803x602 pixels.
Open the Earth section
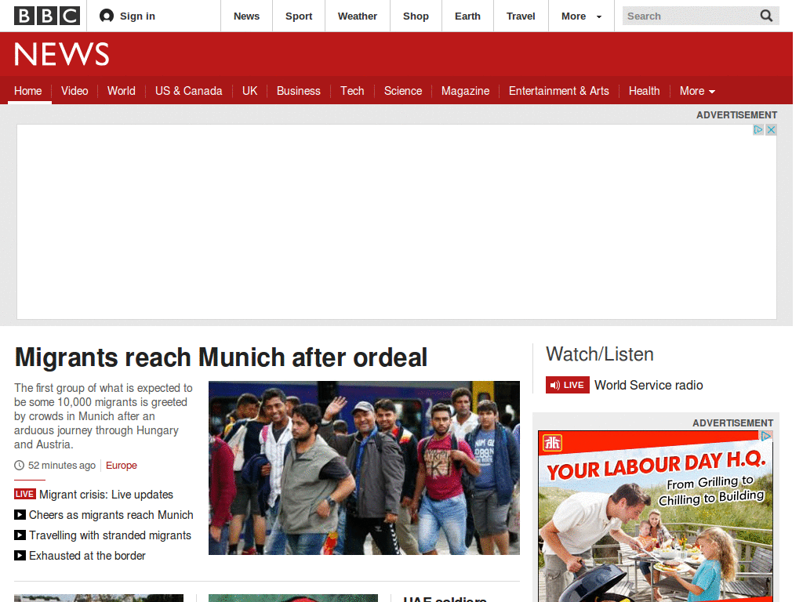pyautogui.click(x=467, y=16)
